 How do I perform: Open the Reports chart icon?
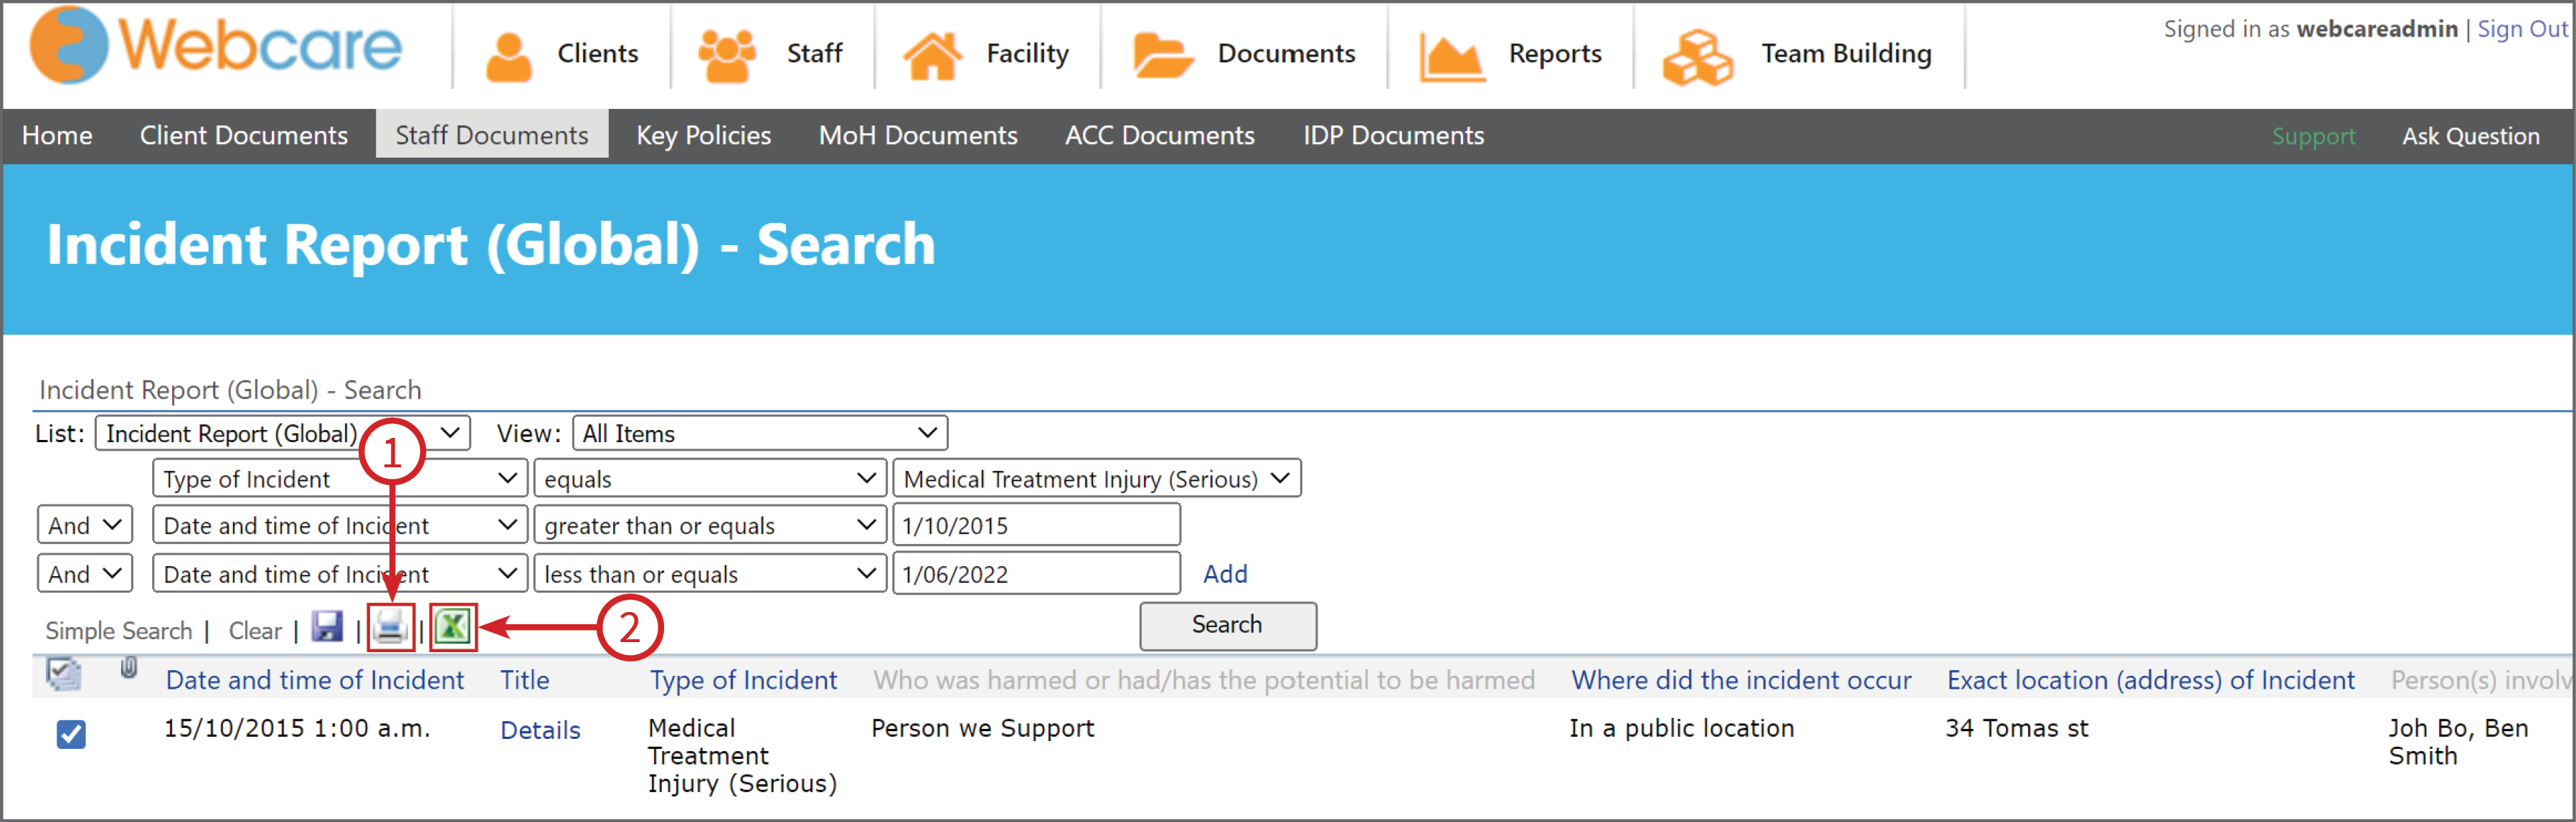pos(1450,56)
